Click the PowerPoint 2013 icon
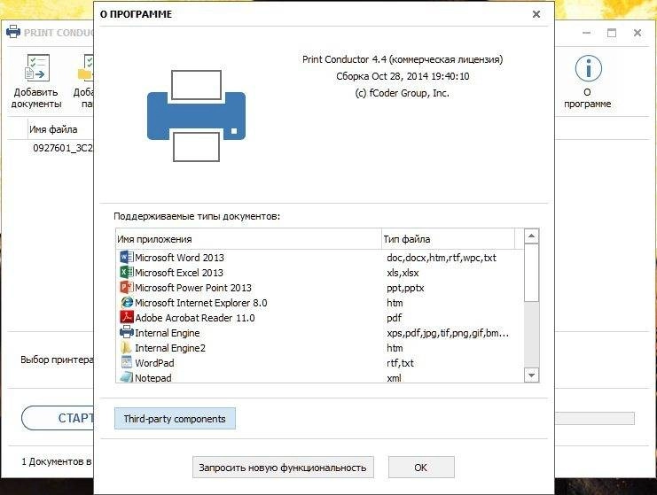Image resolution: width=657 pixels, height=495 pixels. [127, 287]
